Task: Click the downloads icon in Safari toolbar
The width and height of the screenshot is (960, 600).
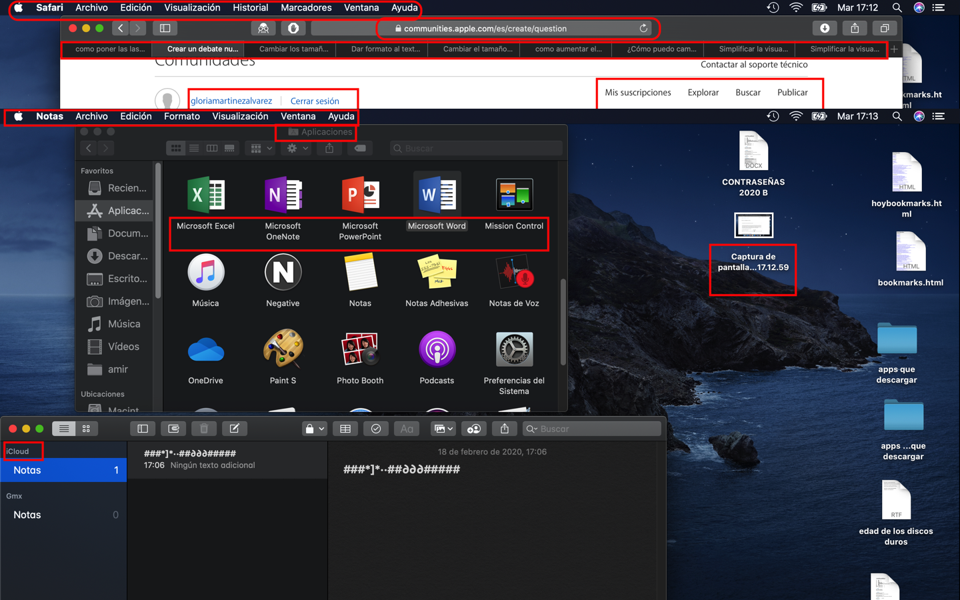Action: (825, 28)
